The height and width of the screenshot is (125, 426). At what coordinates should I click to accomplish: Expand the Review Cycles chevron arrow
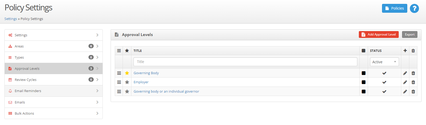pyautogui.click(x=97, y=80)
